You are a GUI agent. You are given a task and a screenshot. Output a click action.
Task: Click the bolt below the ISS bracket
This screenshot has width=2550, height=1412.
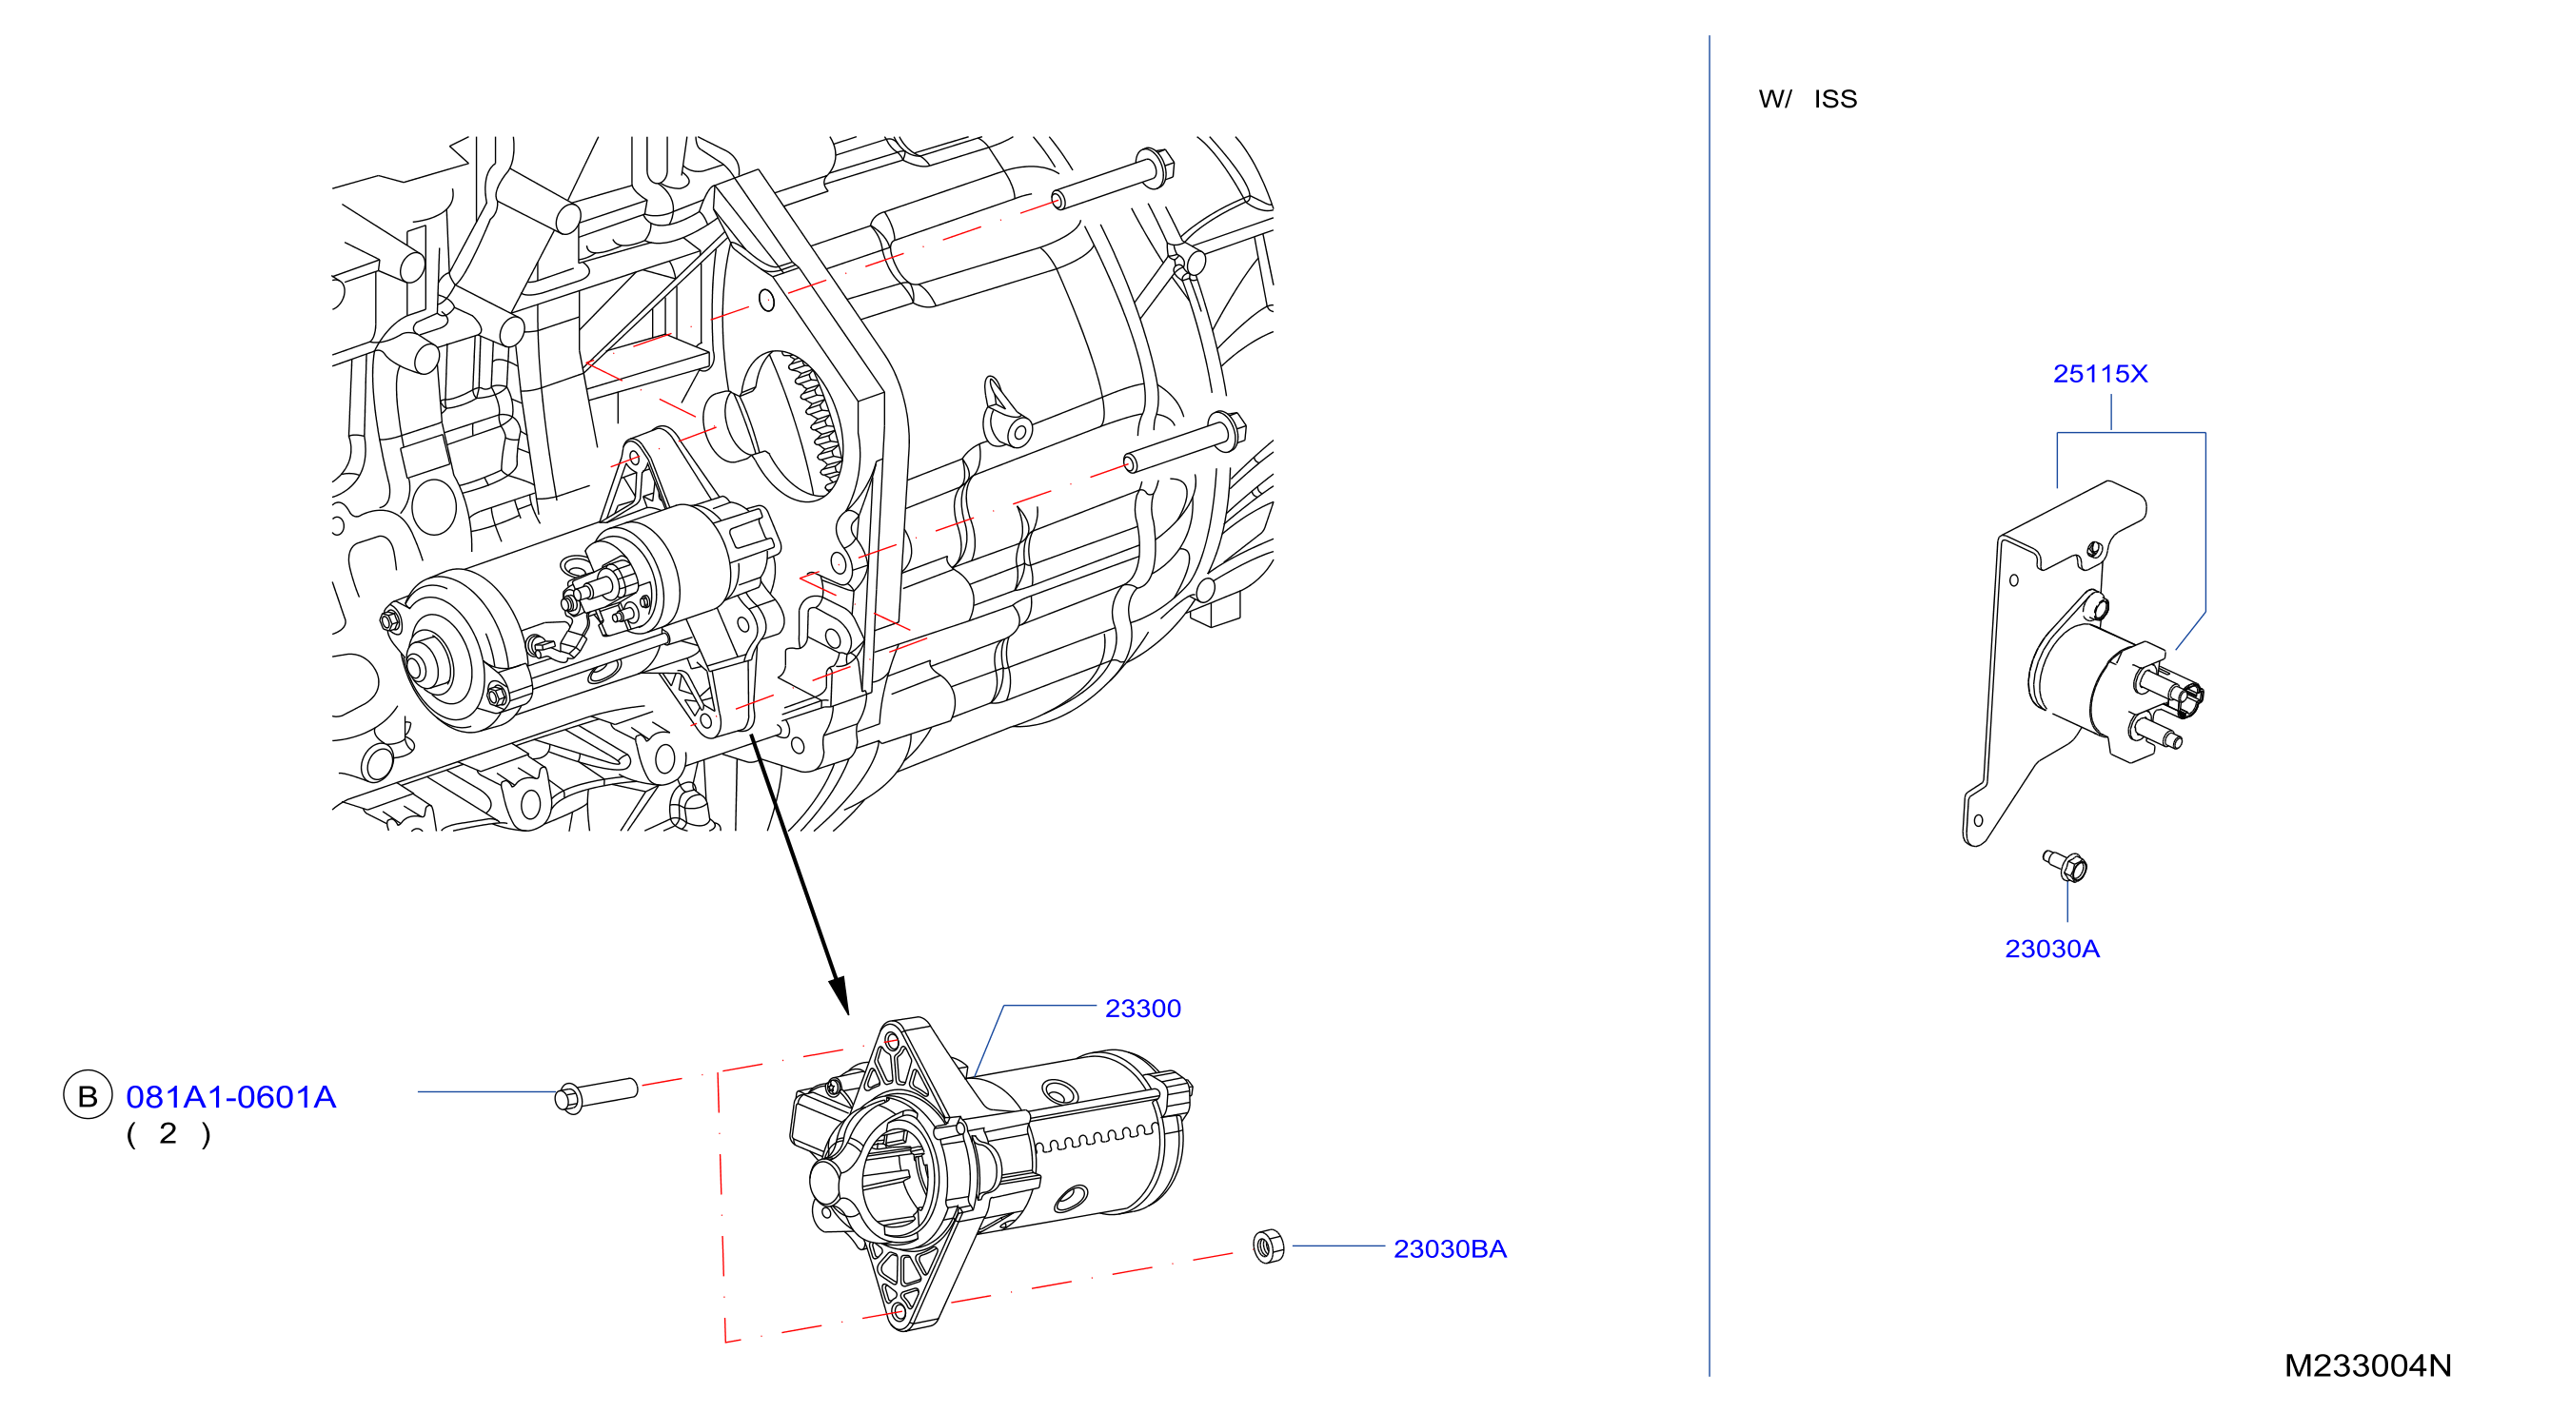click(2066, 865)
